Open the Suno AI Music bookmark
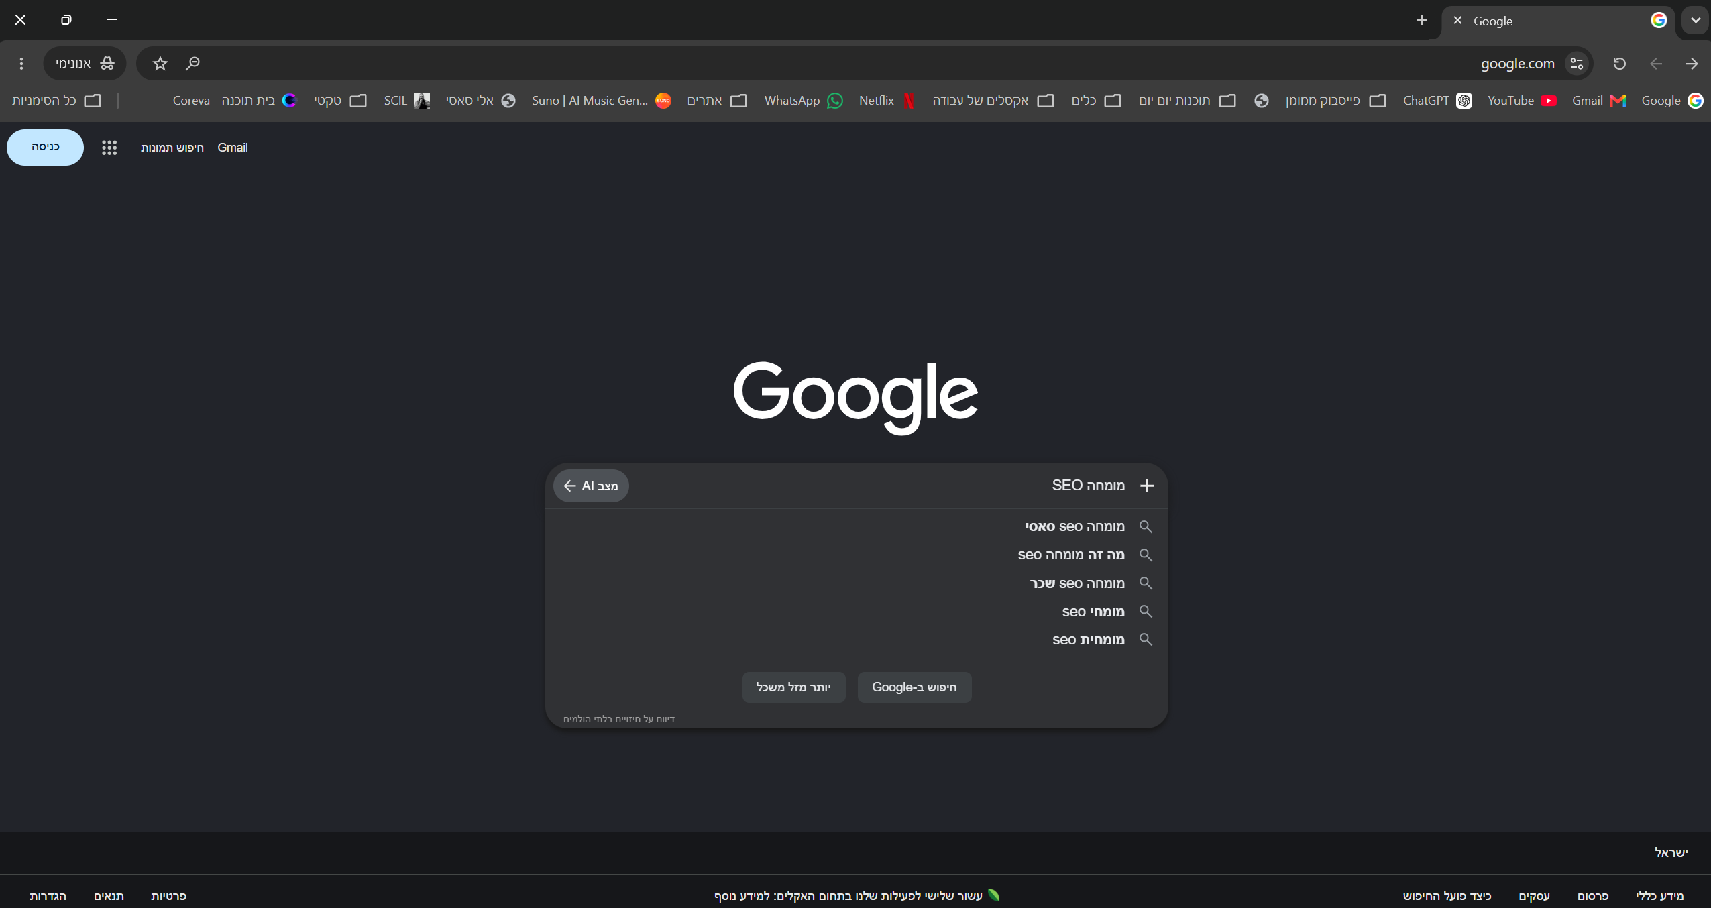Image resolution: width=1711 pixels, height=908 pixels. [601, 101]
